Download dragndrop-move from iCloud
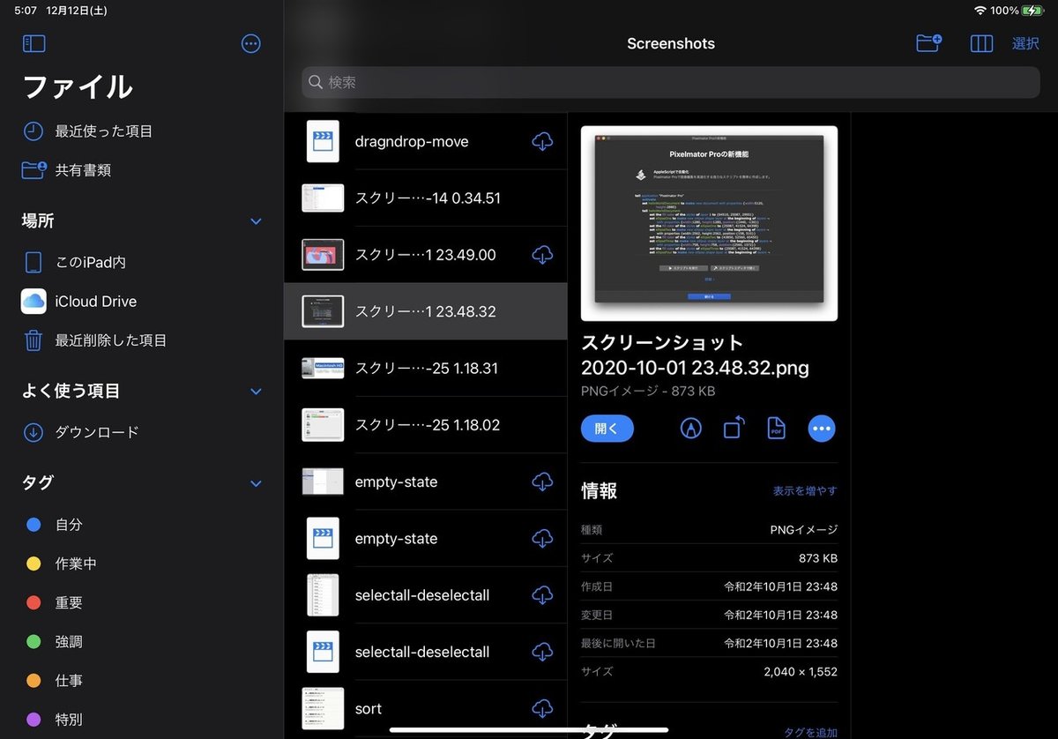Screen dimensions: 1058x739 click(542, 141)
